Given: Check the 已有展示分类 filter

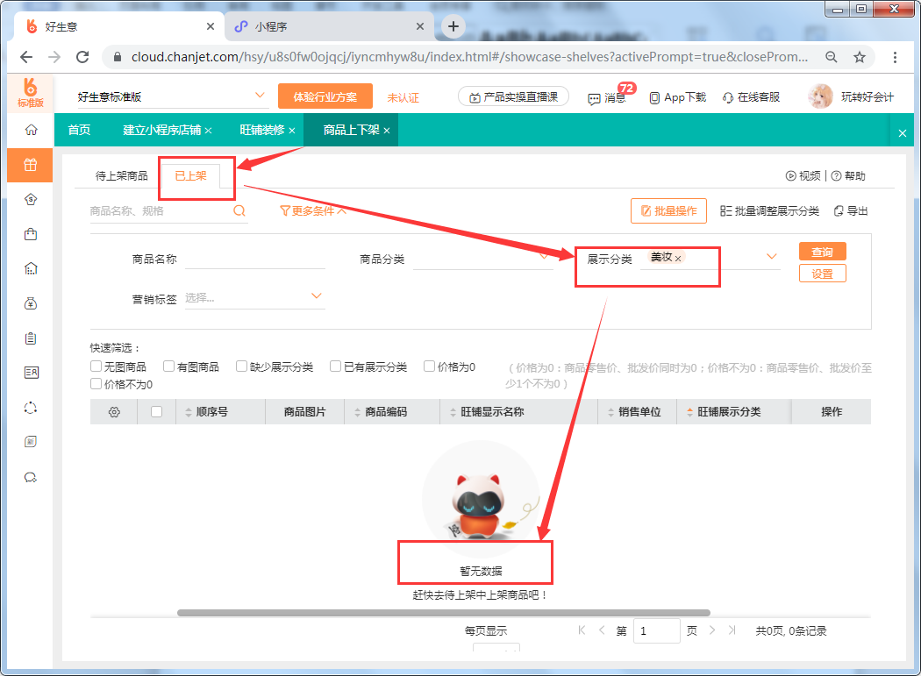Looking at the screenshot, I should 335,366.
